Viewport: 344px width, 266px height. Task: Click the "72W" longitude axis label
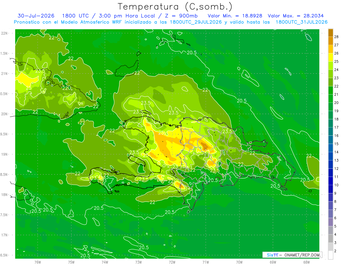point(172,262)
